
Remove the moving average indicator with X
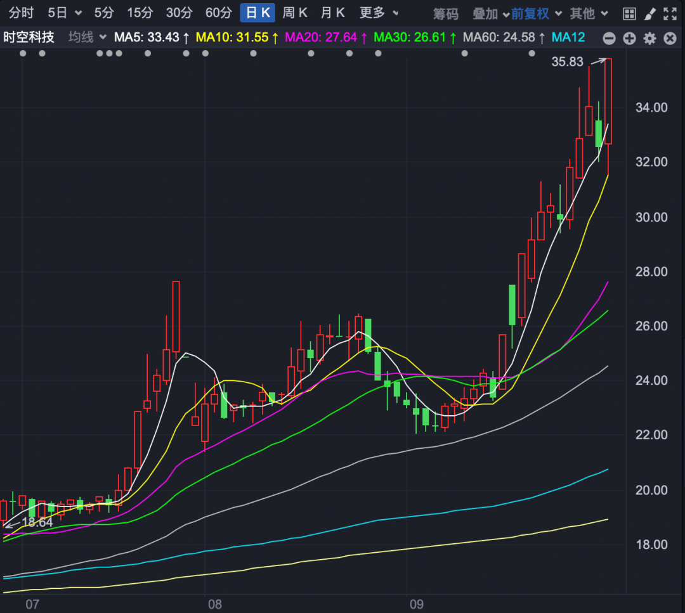tap(669, 39)
